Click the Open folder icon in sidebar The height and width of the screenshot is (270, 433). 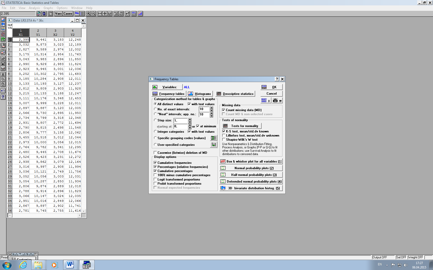coord(3,58)
